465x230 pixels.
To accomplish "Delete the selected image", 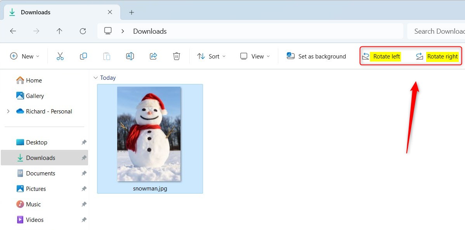I will click(177, 56).
